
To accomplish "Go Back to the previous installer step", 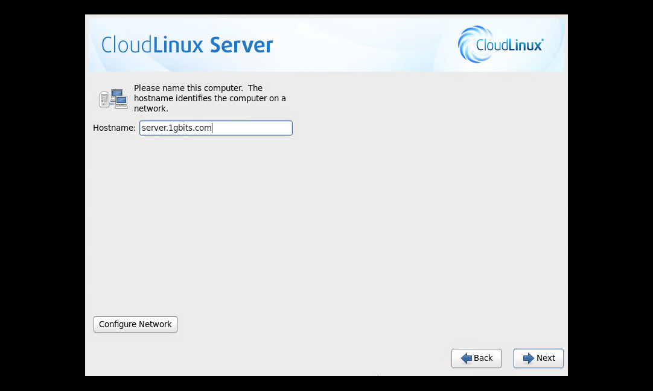I will [x=476, y=358].
